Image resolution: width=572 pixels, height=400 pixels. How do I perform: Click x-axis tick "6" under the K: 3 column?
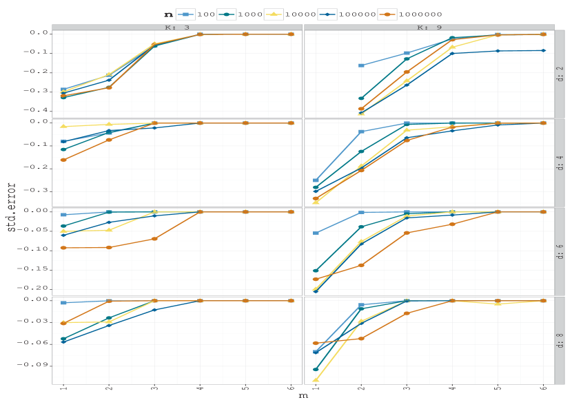click(291, 388)
